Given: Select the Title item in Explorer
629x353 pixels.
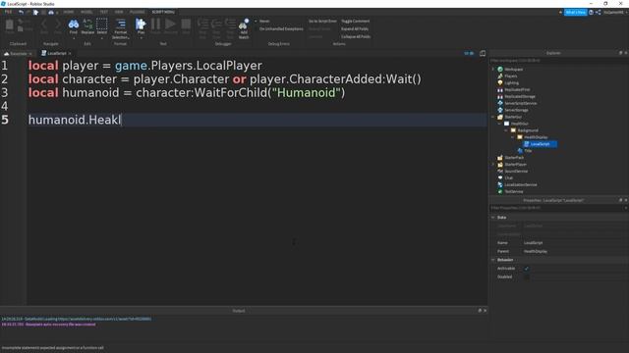Looking at the screenshot, I should [528, 151].
